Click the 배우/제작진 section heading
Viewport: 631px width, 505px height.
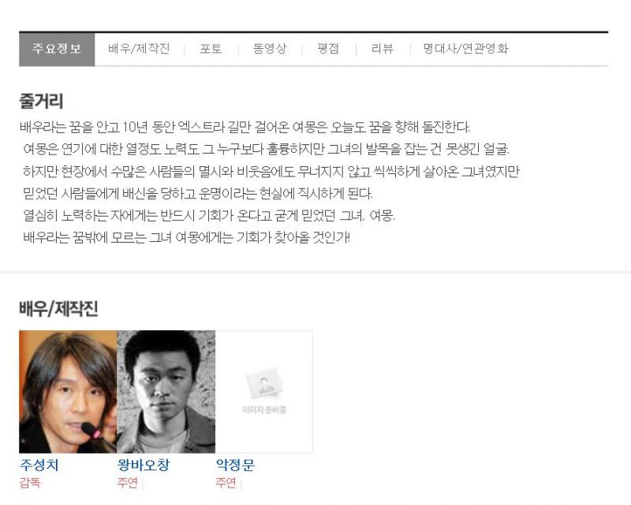(x=58, y=309)
